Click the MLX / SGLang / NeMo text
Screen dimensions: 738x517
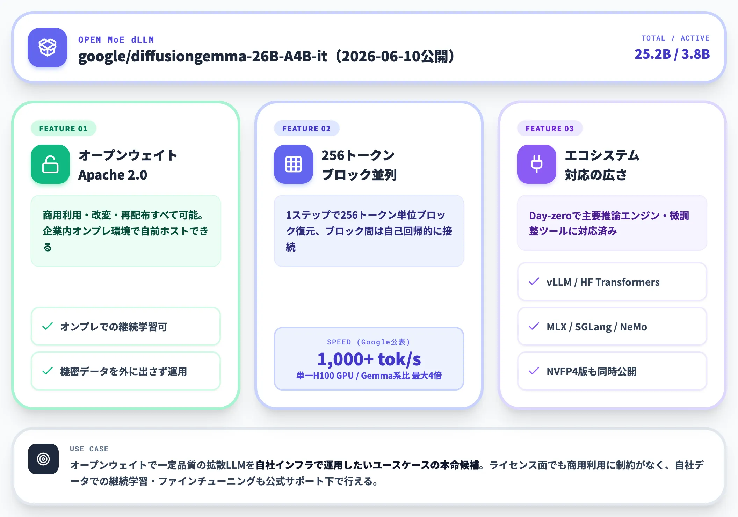click(597, 327)
